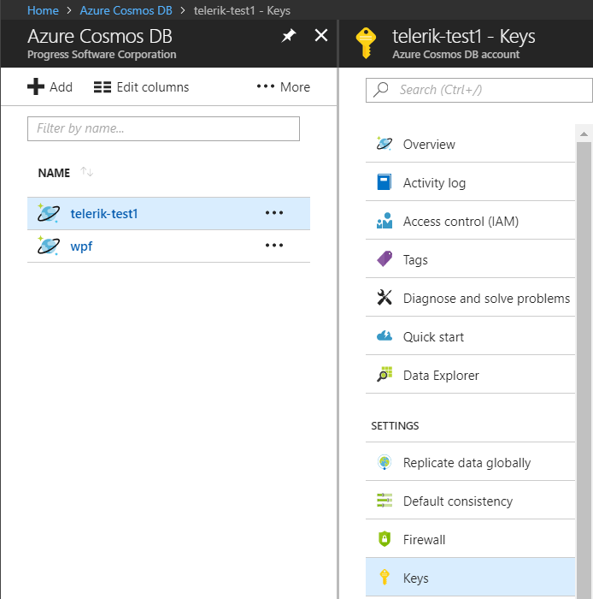593x599 pixels.
Task: Select telerik-test1 account in the list
Action: (104, 214)
